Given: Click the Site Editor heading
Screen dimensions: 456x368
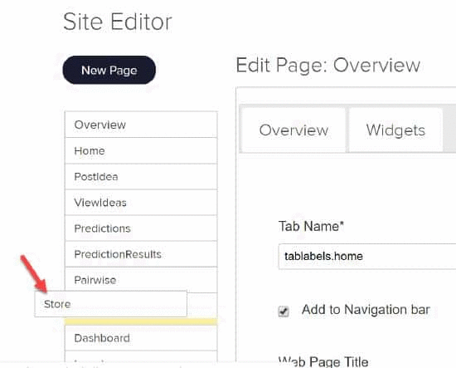Looking at the screenshot, I should click(118, 22).
